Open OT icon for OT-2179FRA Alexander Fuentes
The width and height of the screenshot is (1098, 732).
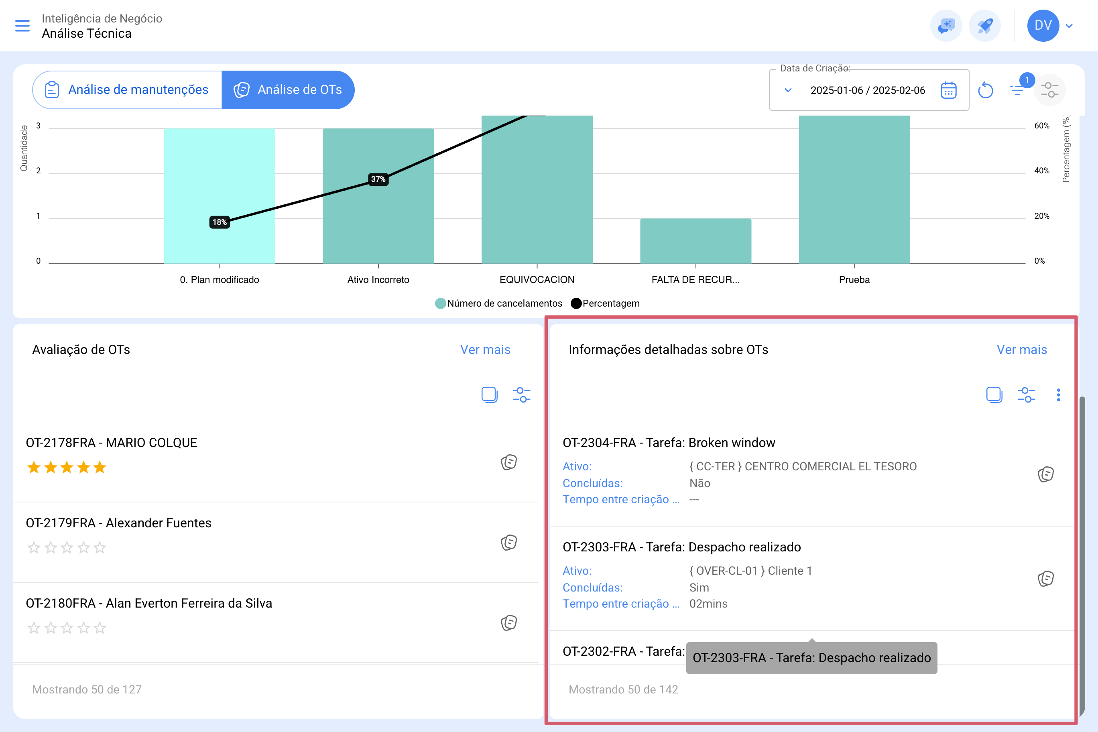[509, 543]
